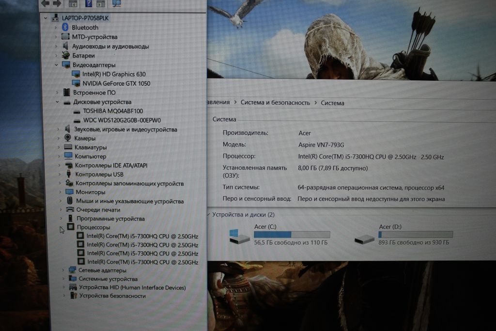Click Система и безопасность breadcrumb link
Image resolution: width=496 pixels, height=331 pixels.
(275, 103)
